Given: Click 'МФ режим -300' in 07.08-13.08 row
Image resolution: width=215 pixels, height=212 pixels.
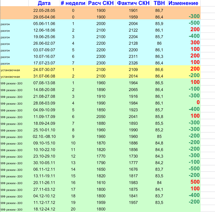Looking at the screenshot, I should [12, 83].
